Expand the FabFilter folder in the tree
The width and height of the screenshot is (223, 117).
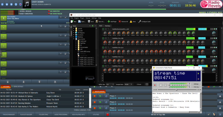76,43
